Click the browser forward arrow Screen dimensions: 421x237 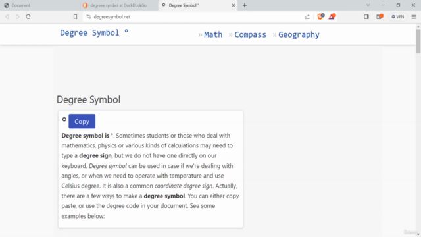click(18, 16)
